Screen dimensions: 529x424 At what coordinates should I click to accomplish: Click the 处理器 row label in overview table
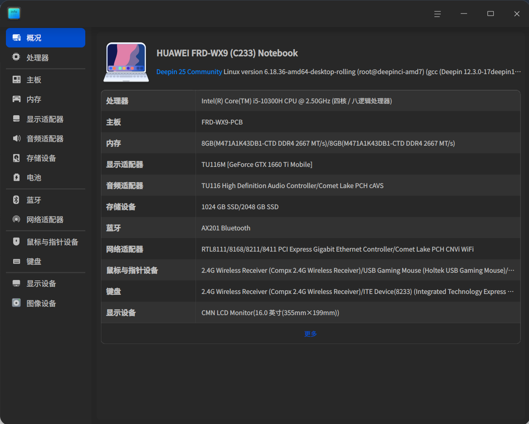pyautogui.click(x=117, y=101)
